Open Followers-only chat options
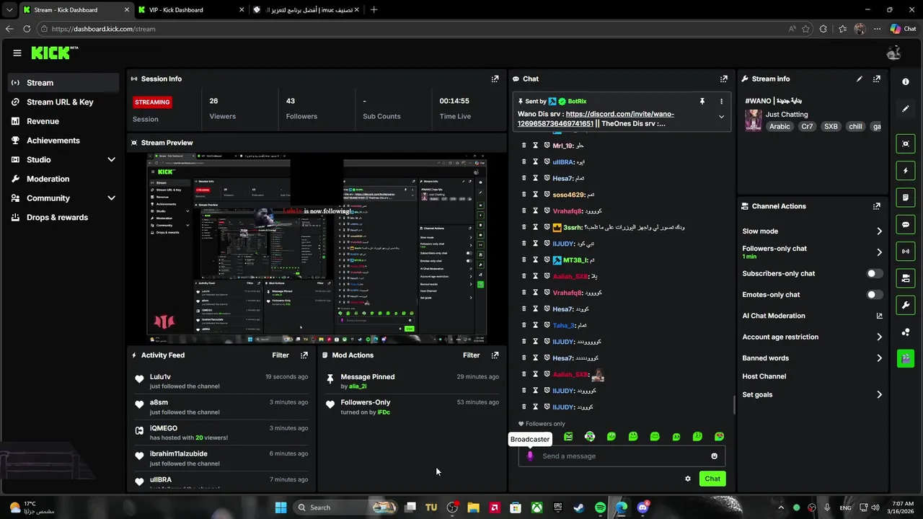Screen dimensions: 923x519 [812, 252]
